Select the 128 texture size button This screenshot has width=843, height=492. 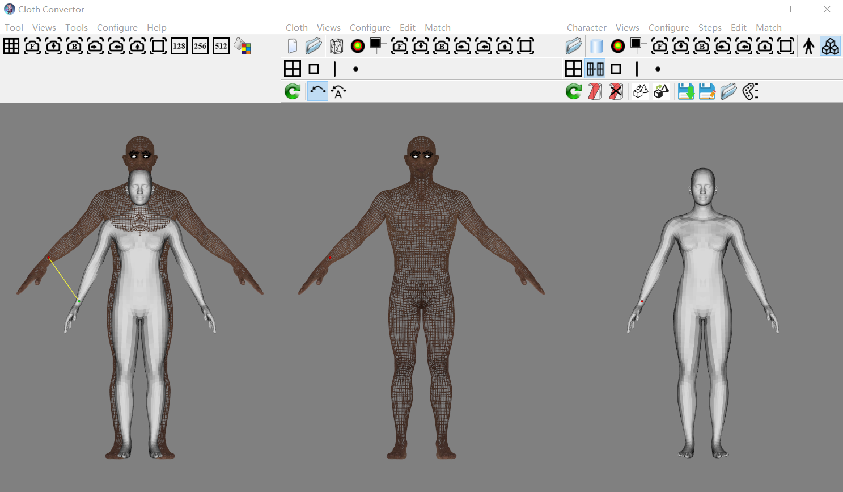179,47
